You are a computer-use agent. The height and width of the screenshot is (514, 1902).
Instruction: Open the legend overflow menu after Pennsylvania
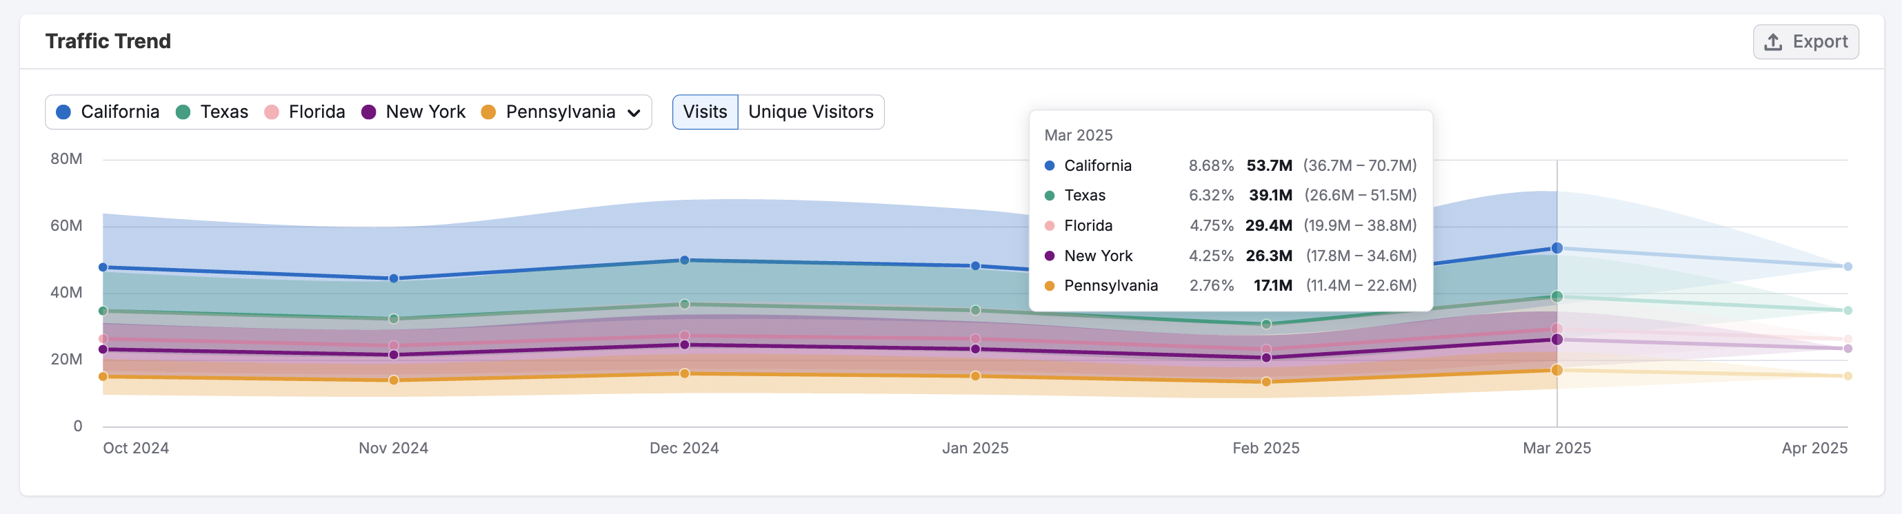point(634,113)
